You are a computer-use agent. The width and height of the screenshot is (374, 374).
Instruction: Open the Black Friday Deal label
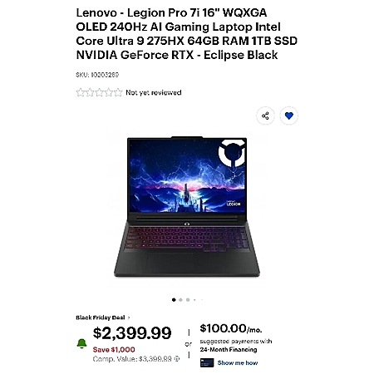pyautogui.click(x=101, y=317)
